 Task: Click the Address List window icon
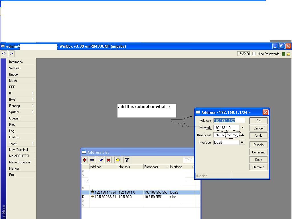pyautogui.click(x=84, y=152)
